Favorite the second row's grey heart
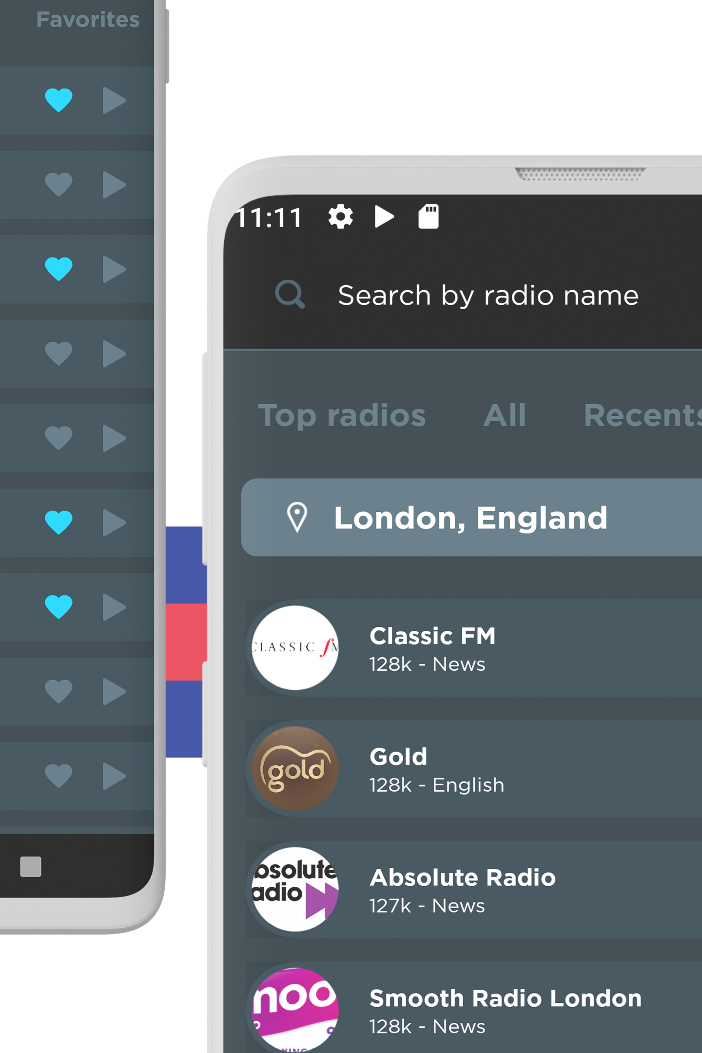The height and width of the screenshot is (1053, 702). [58, 185]
